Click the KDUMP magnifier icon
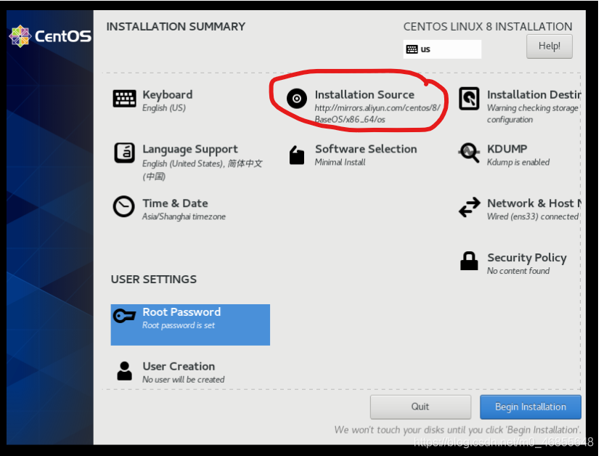The height and width of the screenshot is (456, 601). 469,152
